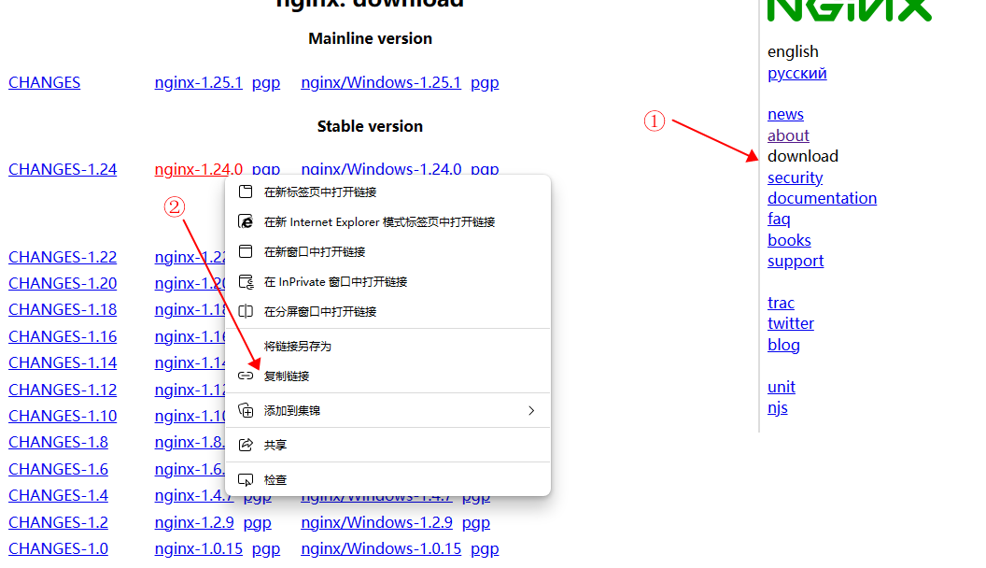Open the trac link in sidebar

pos(781,303)
